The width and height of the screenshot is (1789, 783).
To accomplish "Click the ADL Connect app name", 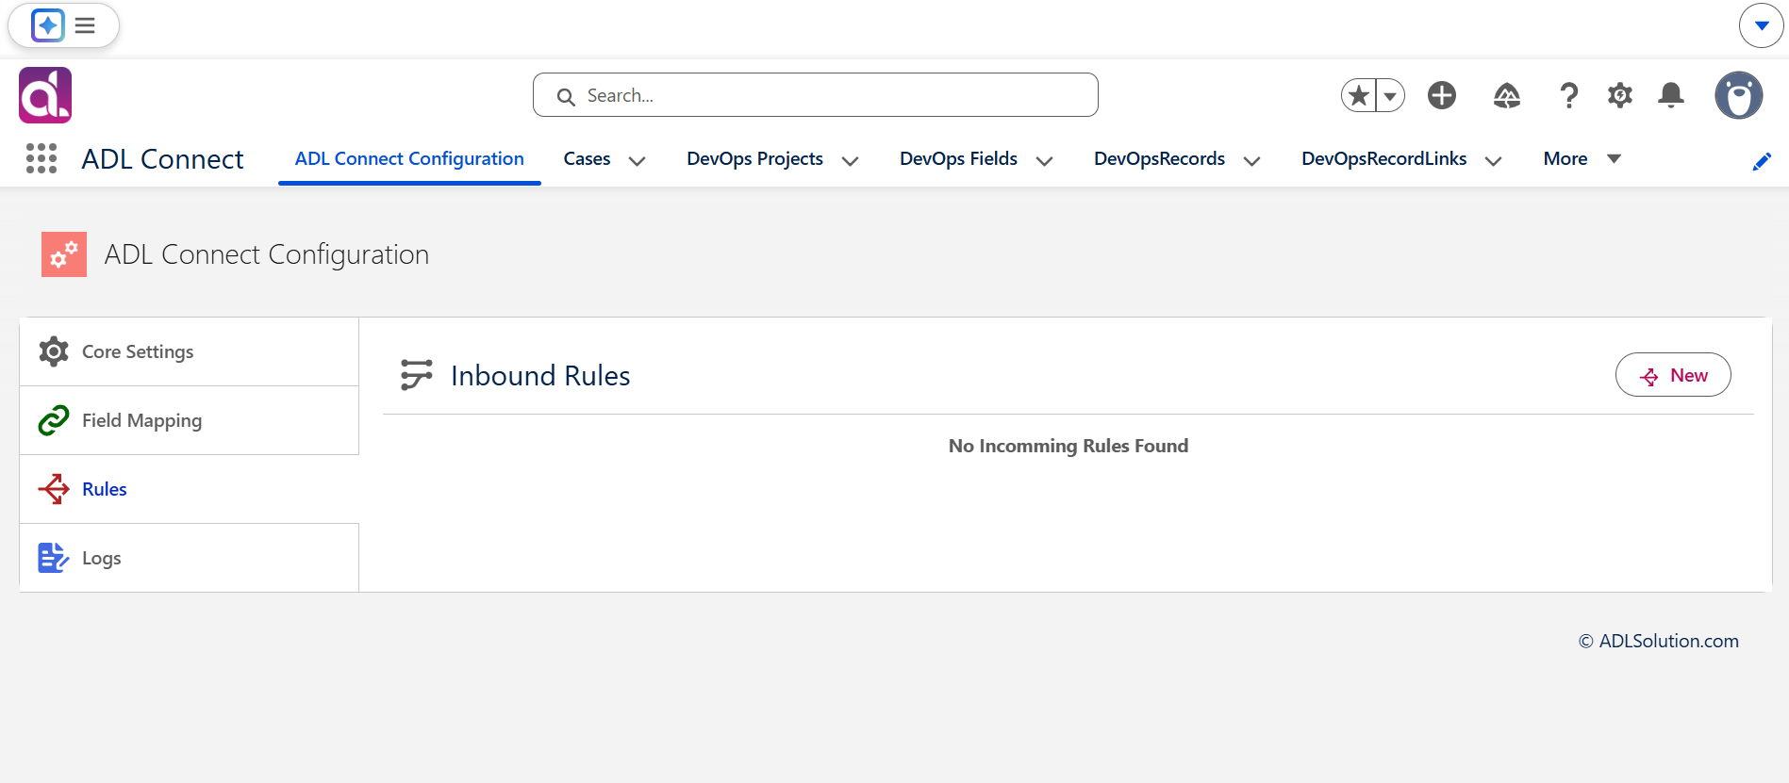I will 162,158.
